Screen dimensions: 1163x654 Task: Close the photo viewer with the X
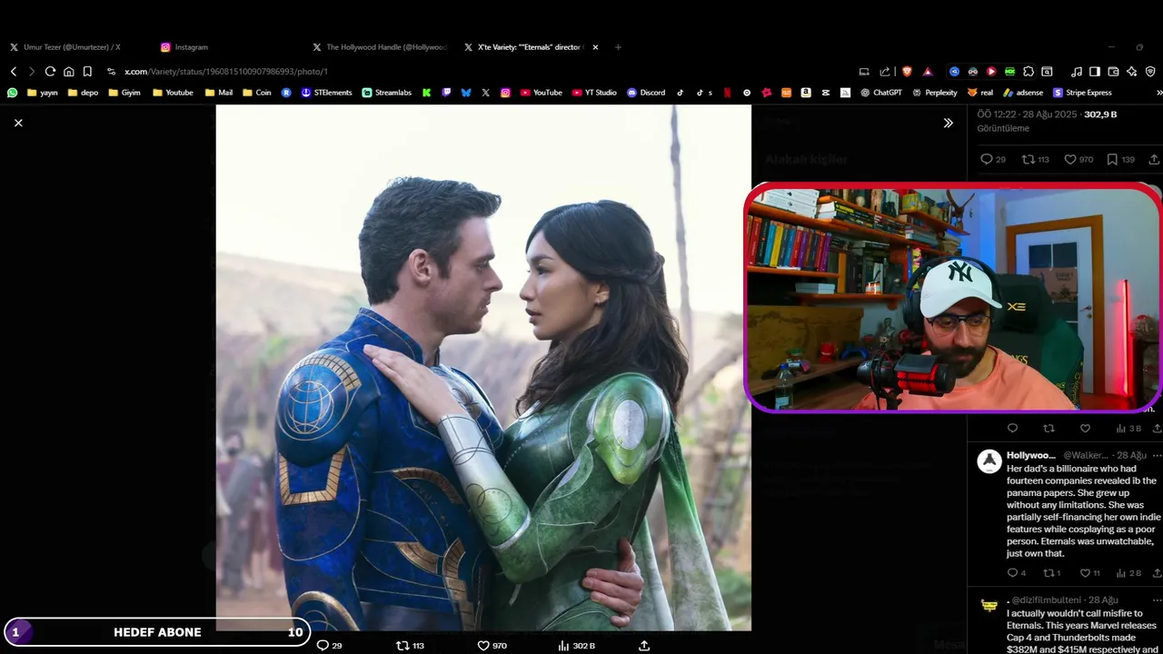click(18, 123)
